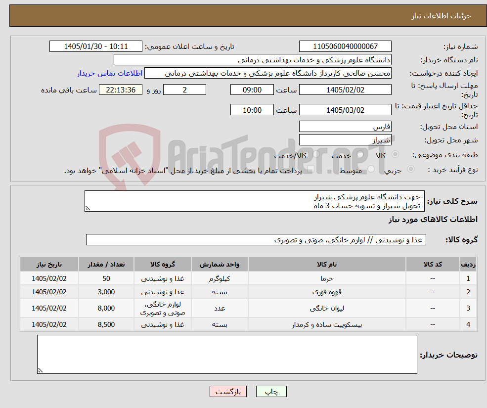
Task: Click the چاپ (print) button
Action: (271, 392)
